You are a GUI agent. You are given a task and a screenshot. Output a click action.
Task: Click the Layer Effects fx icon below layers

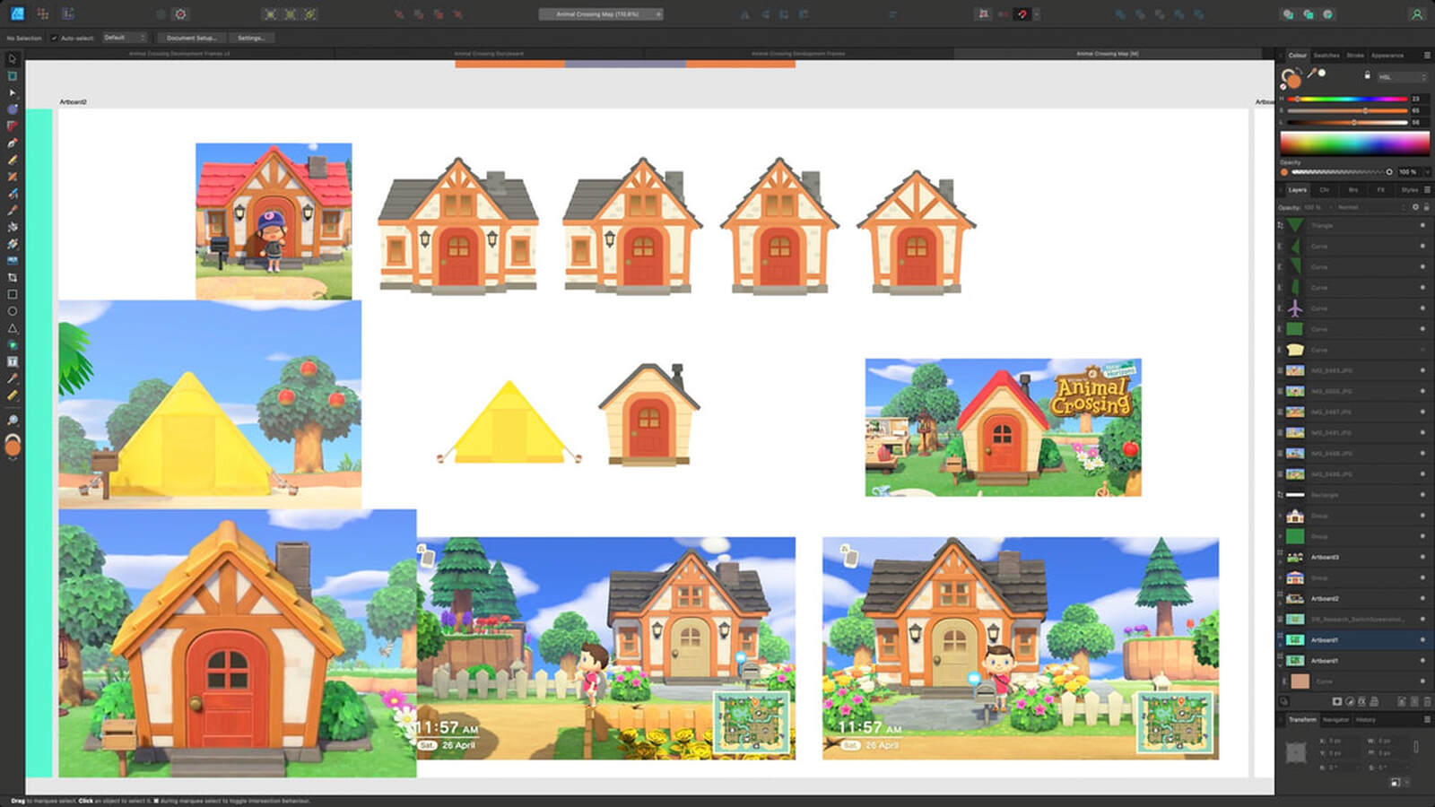coord(1361,701)
